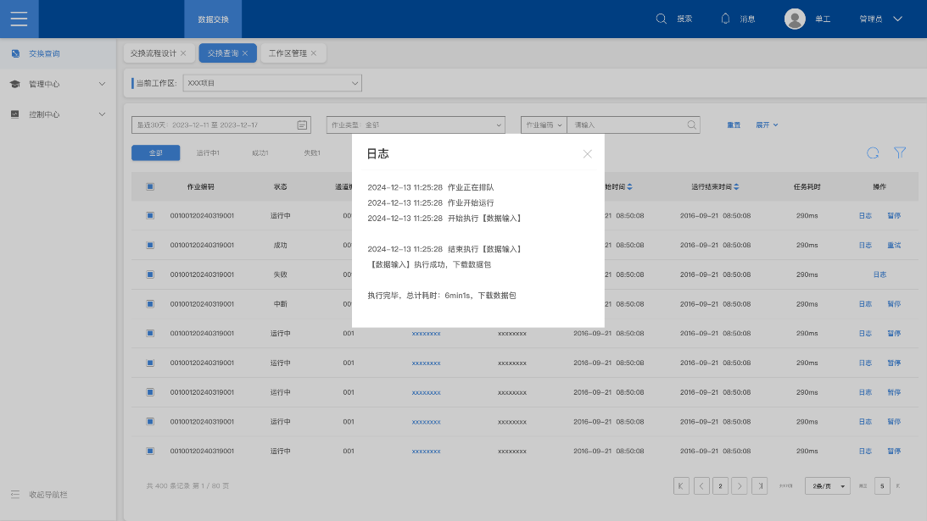Open the hamburger menu in the header

(19, 19)
